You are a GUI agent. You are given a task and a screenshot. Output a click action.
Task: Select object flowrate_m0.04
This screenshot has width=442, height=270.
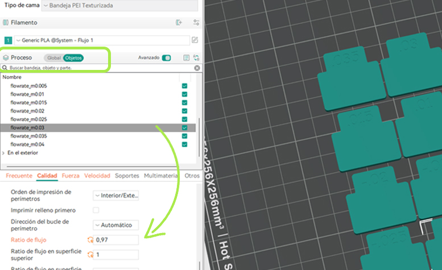[x=27, y=144]
